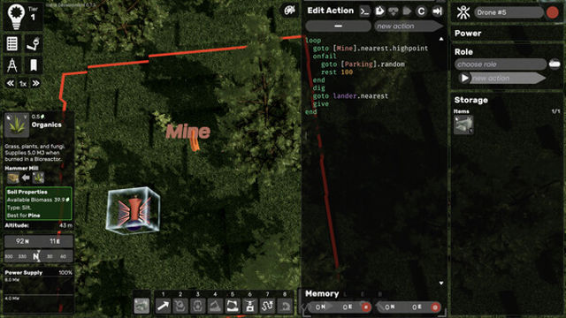Speed up game with fast-forward arrows

[x=35, y=84]
